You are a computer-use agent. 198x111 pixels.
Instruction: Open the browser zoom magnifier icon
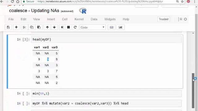[177, 2]
